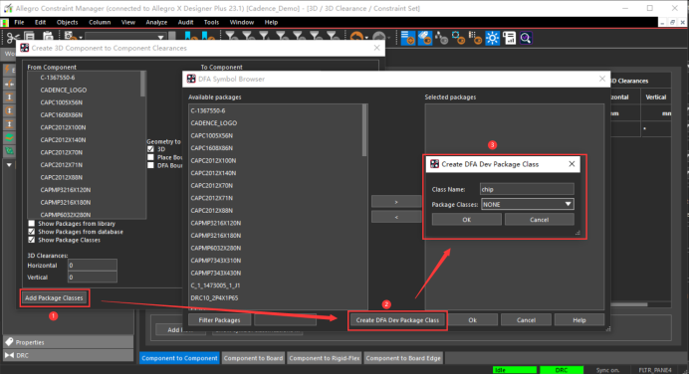Select DRC10_2P4X1P65 in Available packages
The image size is (689, 375).
[x=214, y=297]
